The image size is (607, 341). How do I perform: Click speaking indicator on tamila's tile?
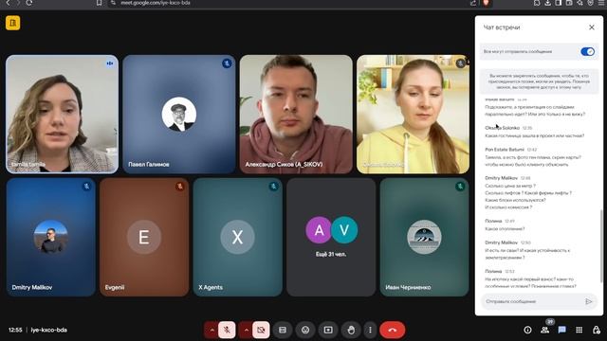(110, 63)
